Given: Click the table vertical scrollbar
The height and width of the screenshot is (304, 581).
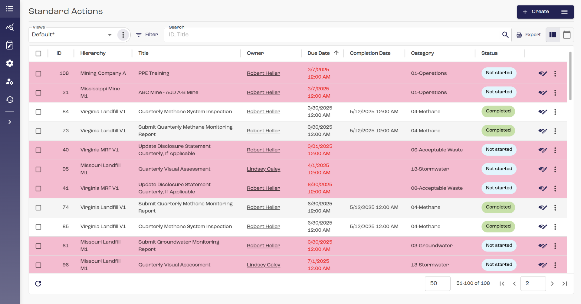Looking at the screenshot, I should tap(570, 76).
